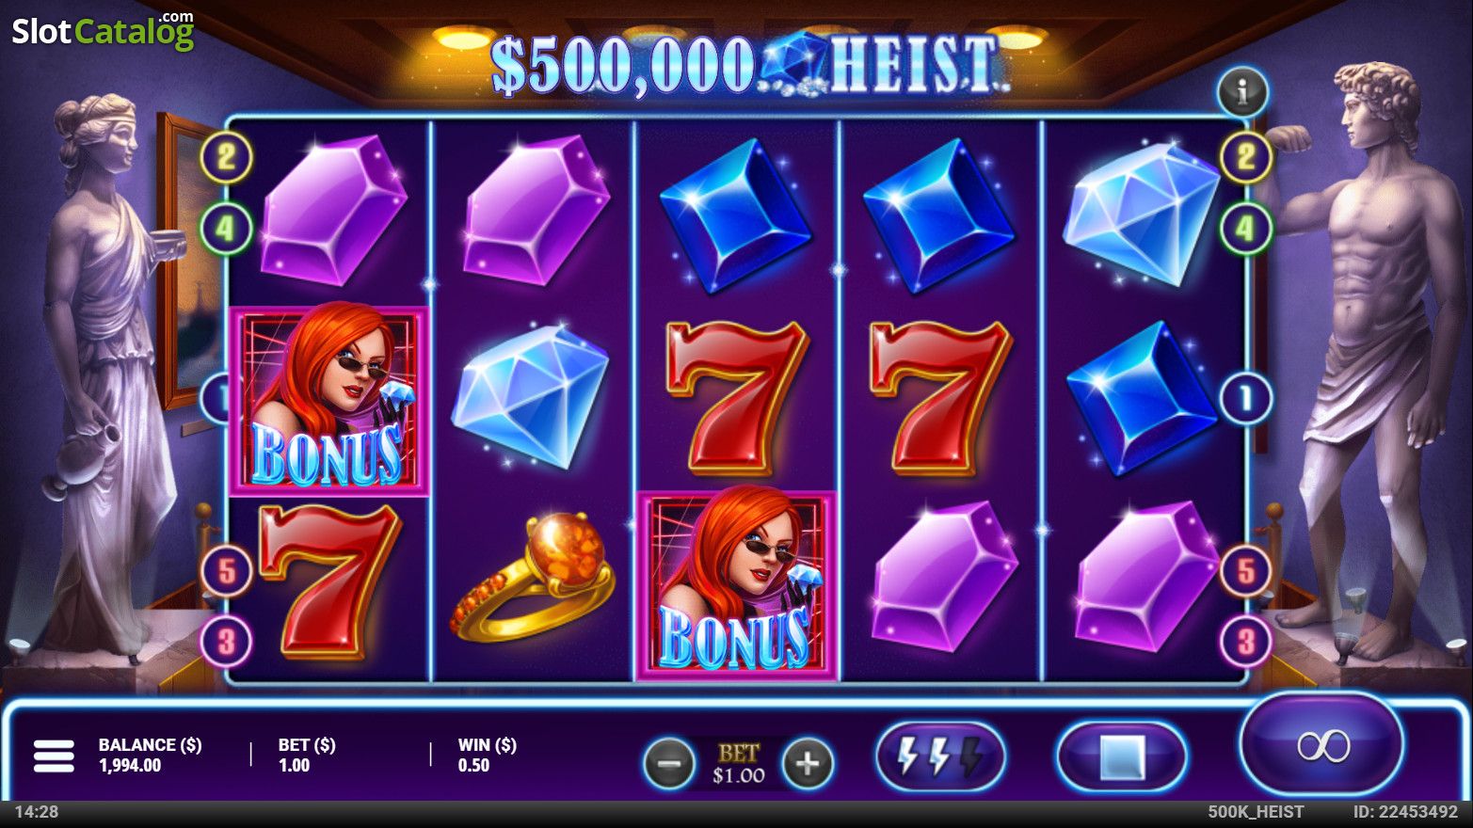Select payline 1 marker on right side

tap(1246, 399)
